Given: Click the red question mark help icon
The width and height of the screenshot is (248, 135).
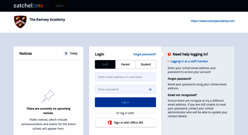Looking at the screenshot, I should 169,54.
